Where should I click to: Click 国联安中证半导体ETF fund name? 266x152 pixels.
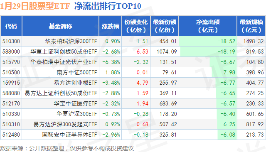point(69,135)
